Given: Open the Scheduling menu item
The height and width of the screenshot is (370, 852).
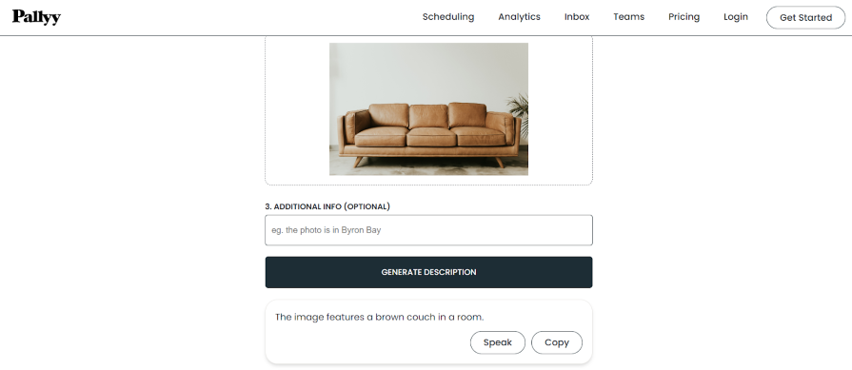Looking at the screenshot, I should pyautogui.click(x=448, y=17).
